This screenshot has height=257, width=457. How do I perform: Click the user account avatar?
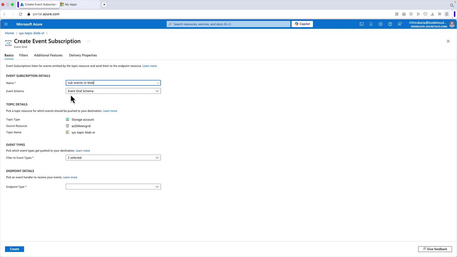tap(452, 24)
